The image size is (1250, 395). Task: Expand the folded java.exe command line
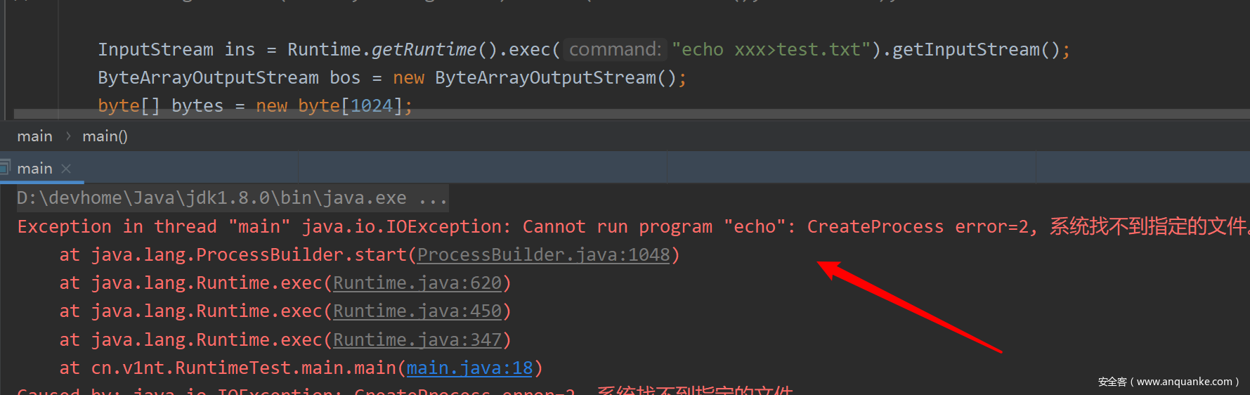coord(433,198)
